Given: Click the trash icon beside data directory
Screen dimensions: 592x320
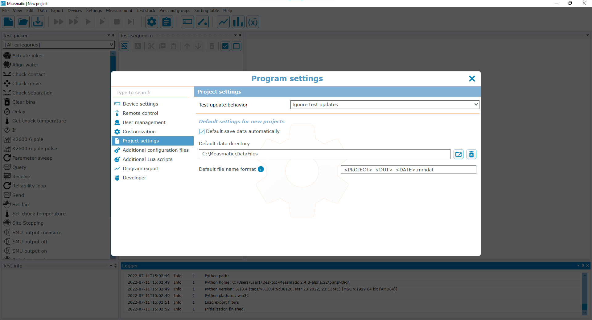Looking at the screenshot, I should pyautogui.click(x=471, y=154).
